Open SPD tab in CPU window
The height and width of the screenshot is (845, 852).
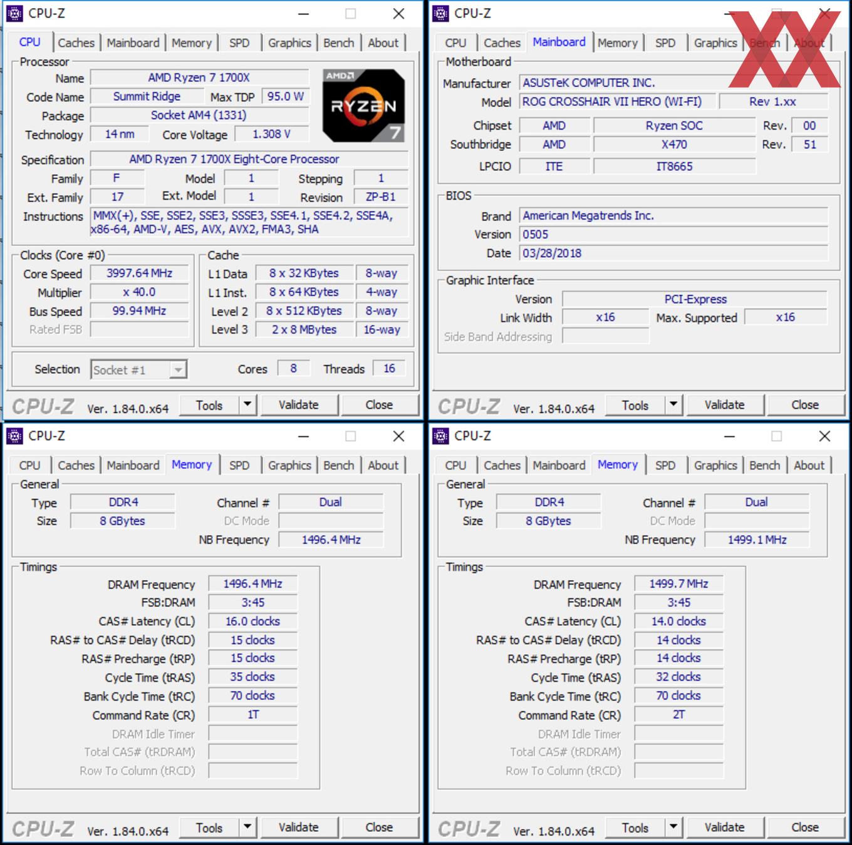(239, 43)
